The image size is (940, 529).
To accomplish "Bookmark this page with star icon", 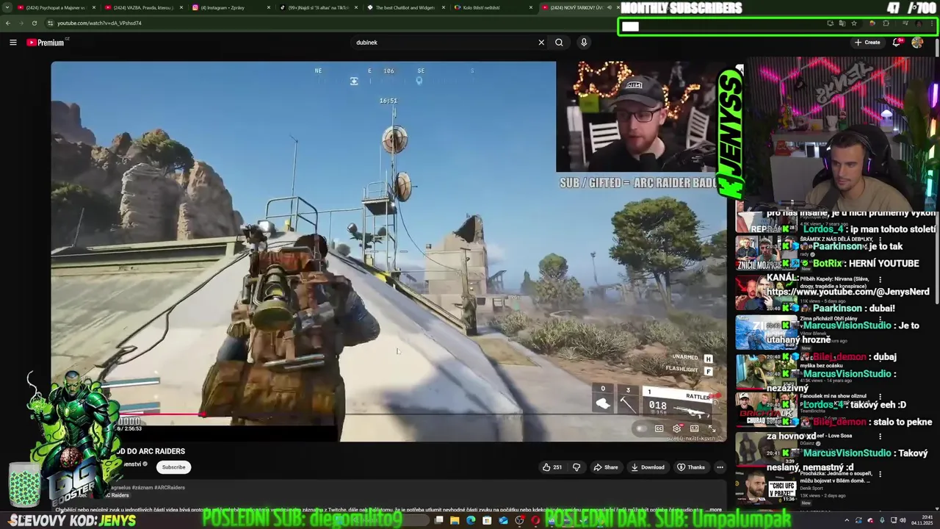I will click(x=854, y=23).
